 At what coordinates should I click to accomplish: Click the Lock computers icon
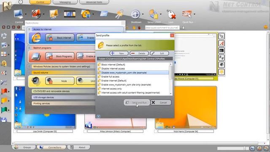tap(171, 14)
